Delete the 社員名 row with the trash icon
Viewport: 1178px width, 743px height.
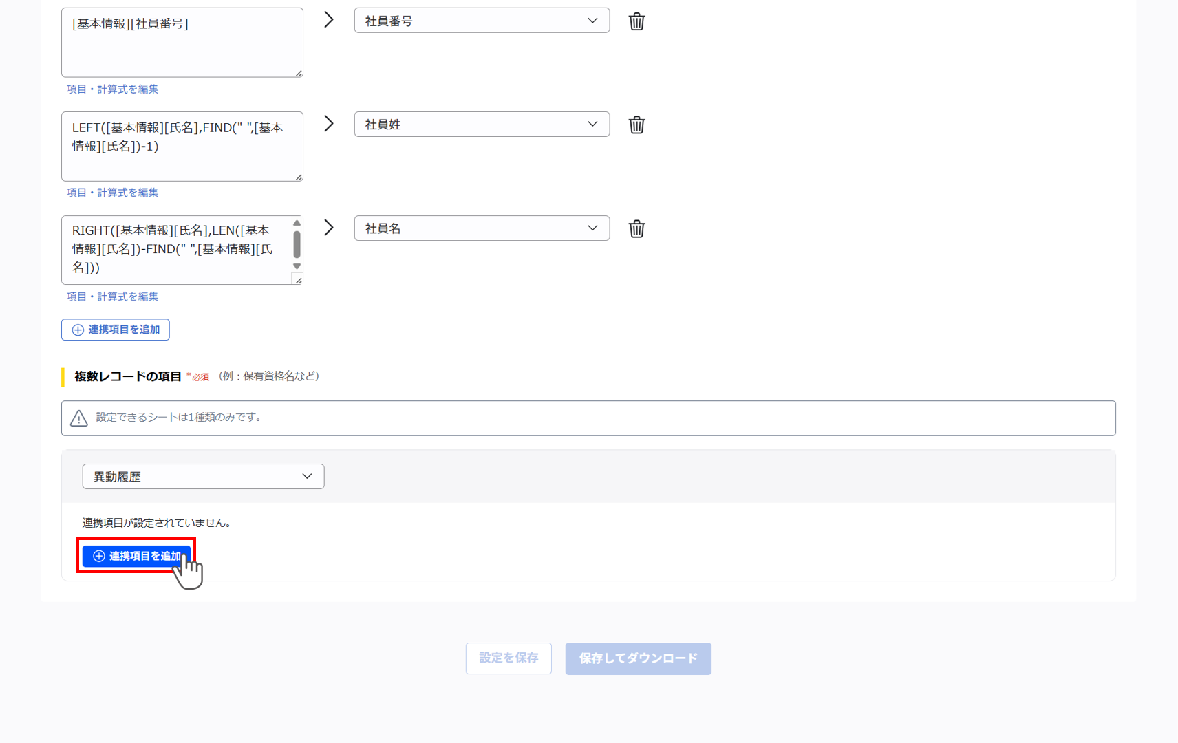pyautogui.click(x=636, y=228)
